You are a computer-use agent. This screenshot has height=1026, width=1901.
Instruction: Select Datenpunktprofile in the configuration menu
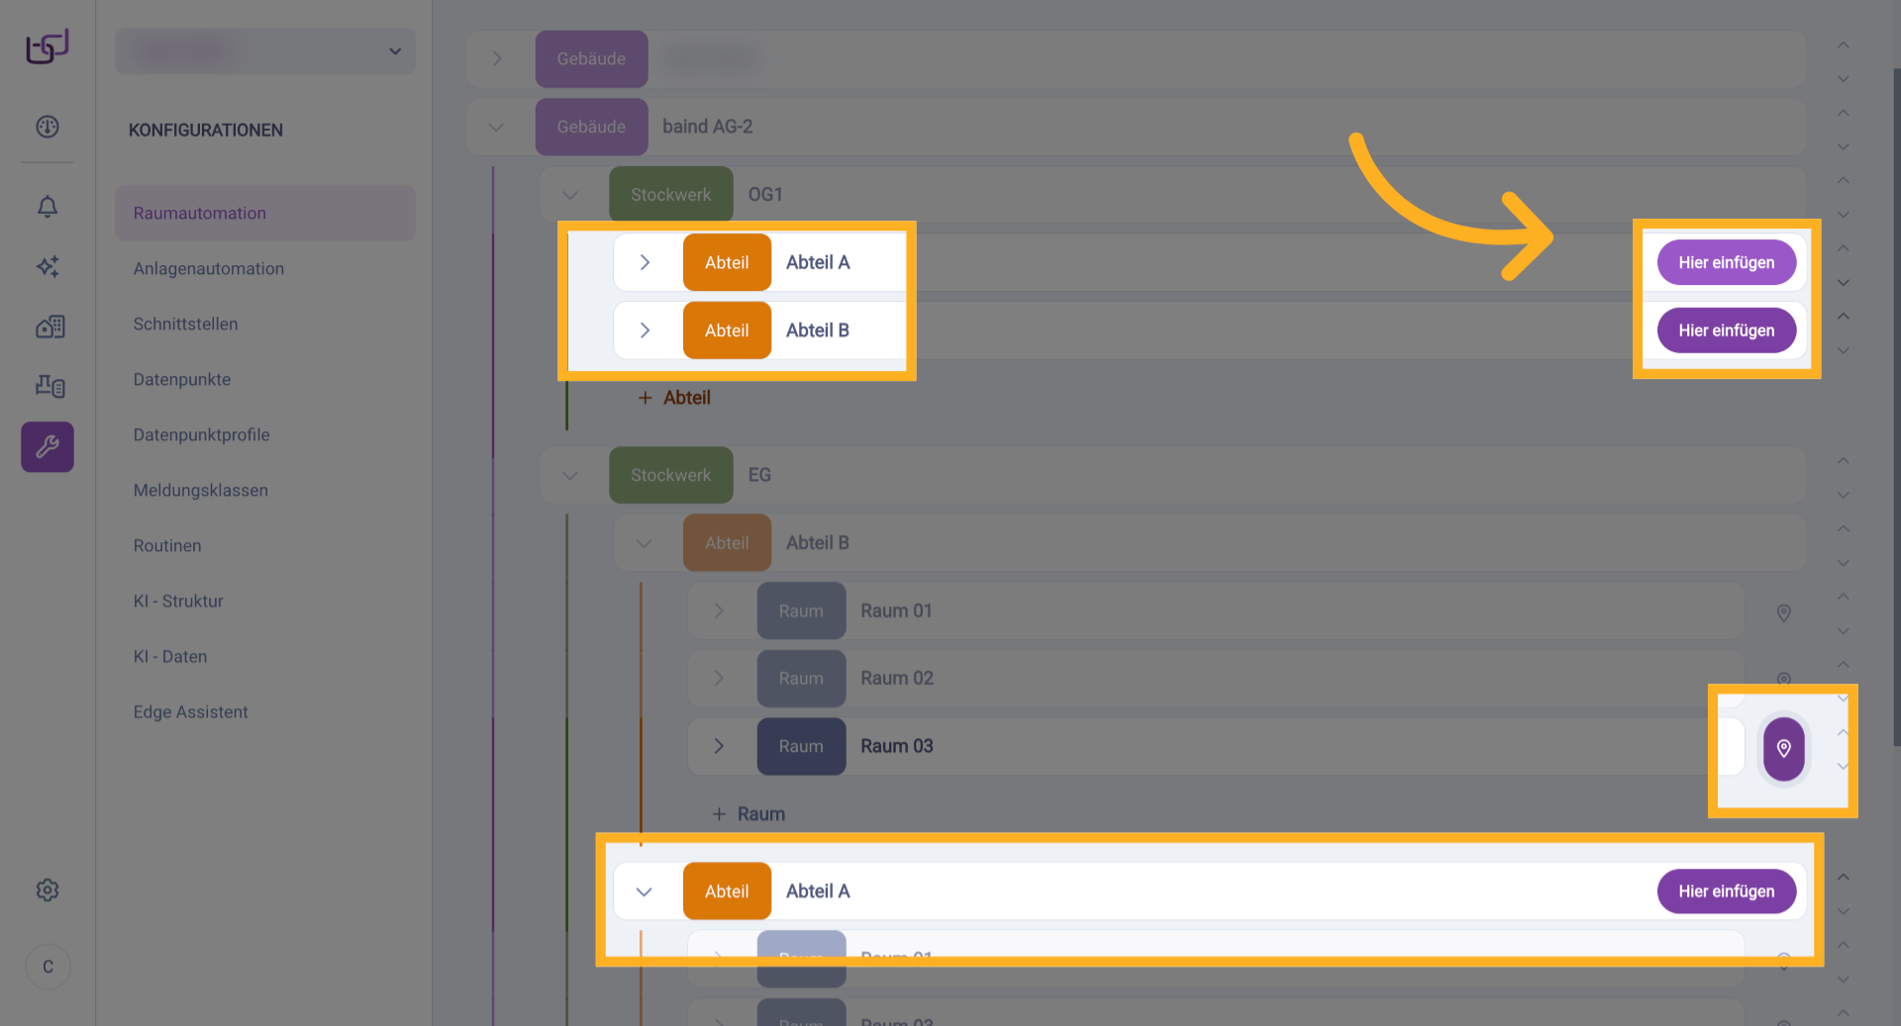pyautogui.click(x=201, y=434)
